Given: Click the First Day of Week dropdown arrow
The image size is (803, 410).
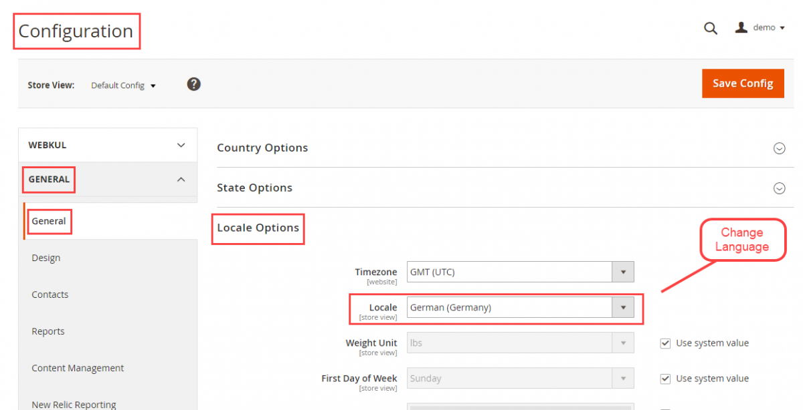Looking at the screenshot, I should [x=623, y=378].
